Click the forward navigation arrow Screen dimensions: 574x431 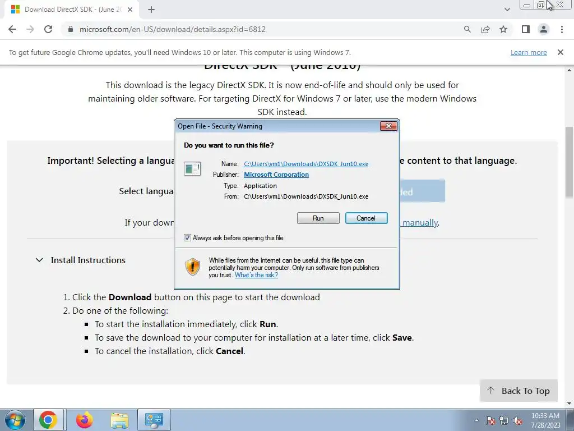pos(30,29)
